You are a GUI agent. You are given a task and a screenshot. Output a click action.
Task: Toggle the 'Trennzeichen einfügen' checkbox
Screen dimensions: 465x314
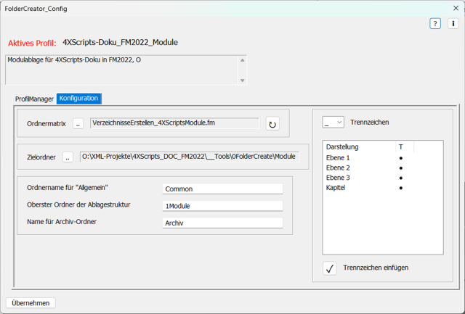click(x=330, y=268)
